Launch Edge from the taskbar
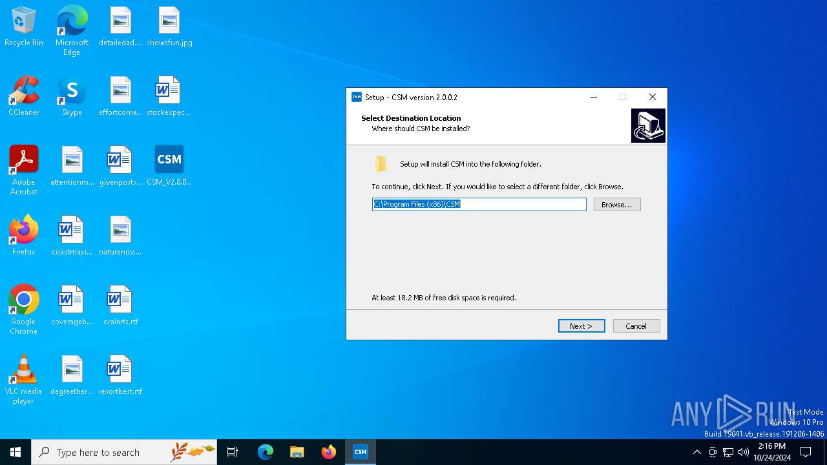Viewport: 827px width, 465px height. tap(266, 452)
